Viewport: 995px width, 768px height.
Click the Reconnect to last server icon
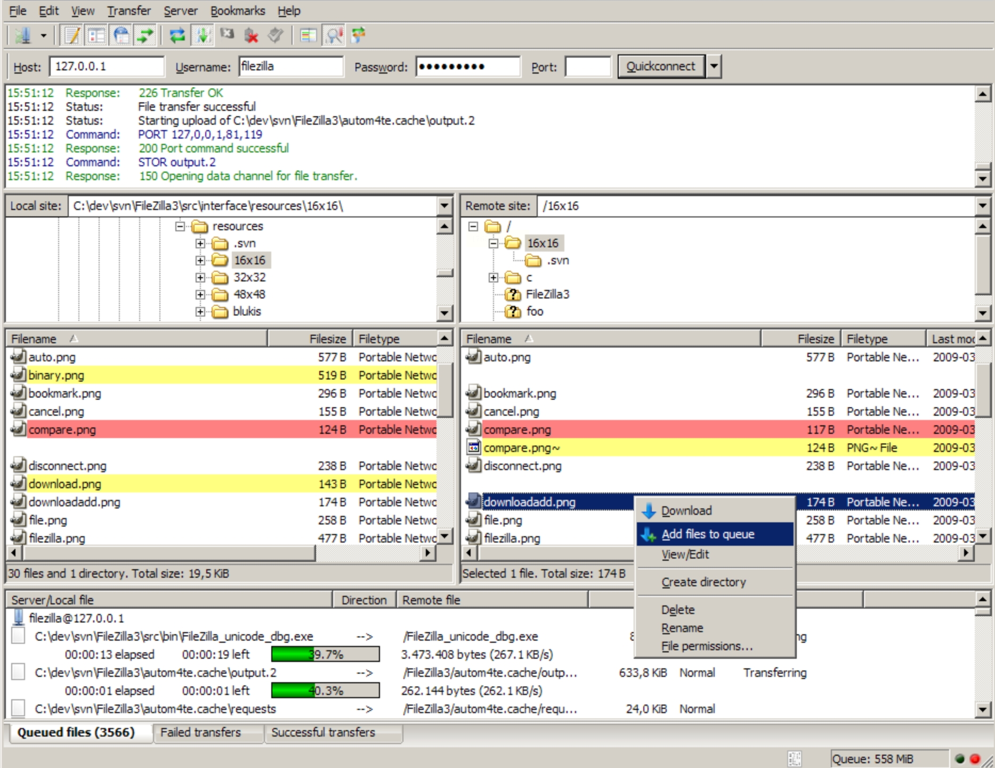click(276, 36)
